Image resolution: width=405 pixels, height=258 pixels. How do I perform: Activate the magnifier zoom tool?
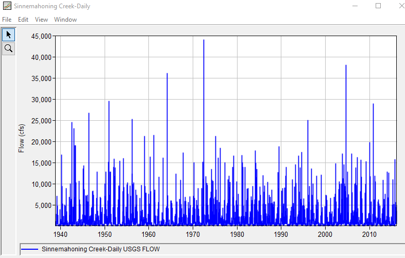(9, 49)
